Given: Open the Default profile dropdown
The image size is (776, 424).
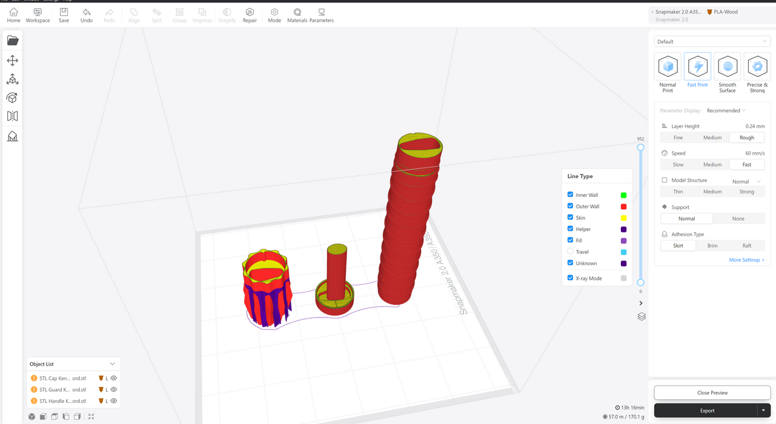Looking at the screenshot, I should tap(712, 42).
